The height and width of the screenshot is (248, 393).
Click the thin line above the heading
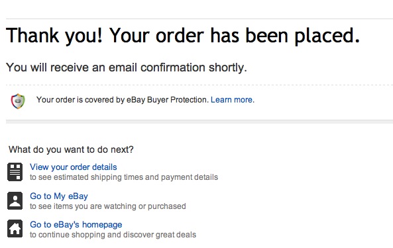coord(199,19)
